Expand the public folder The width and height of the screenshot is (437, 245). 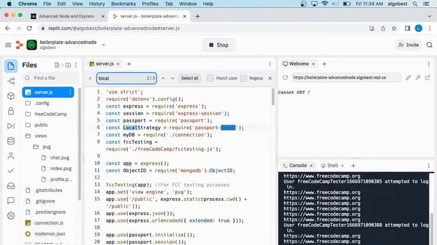41,125
